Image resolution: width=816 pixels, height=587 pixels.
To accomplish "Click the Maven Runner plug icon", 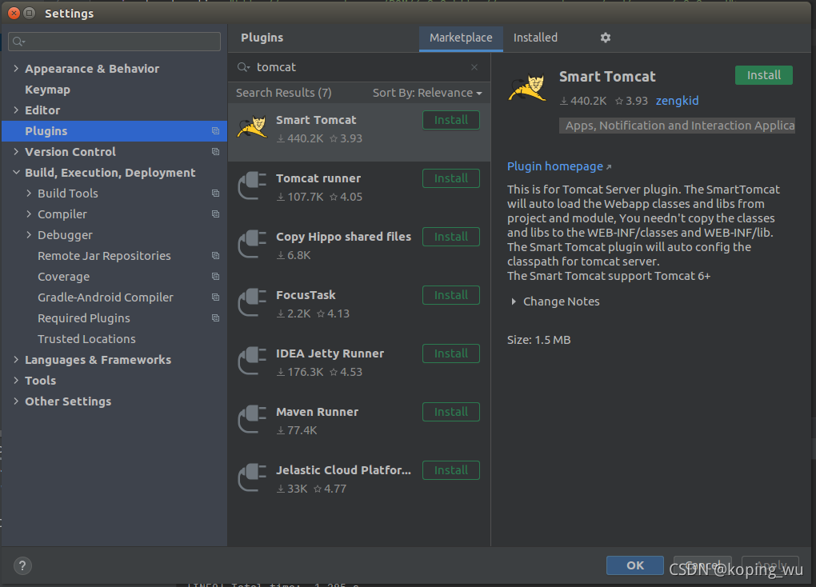I will 252,418.
